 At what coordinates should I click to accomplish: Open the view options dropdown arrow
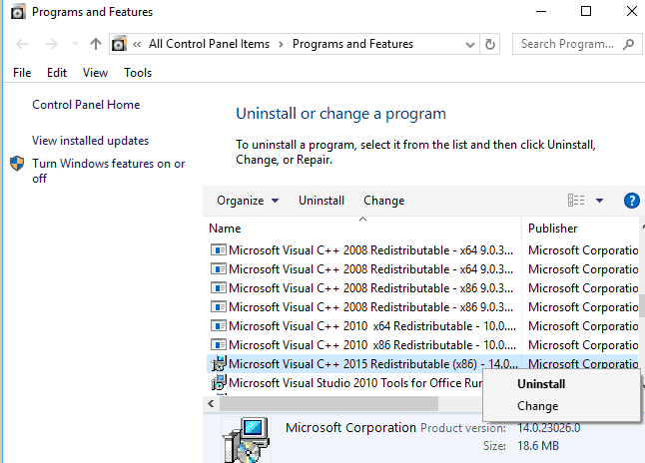[x=599, y=201]
